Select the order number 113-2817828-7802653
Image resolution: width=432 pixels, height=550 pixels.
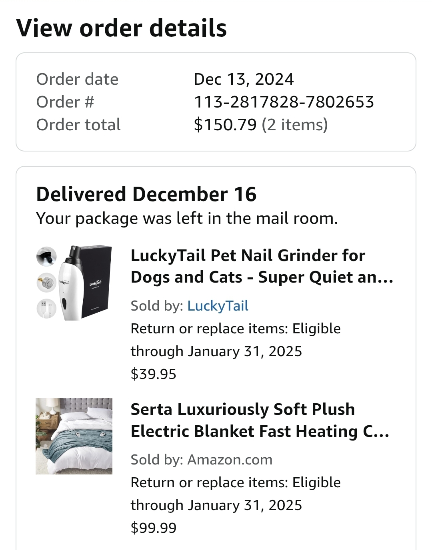click(x=284, y=102)
